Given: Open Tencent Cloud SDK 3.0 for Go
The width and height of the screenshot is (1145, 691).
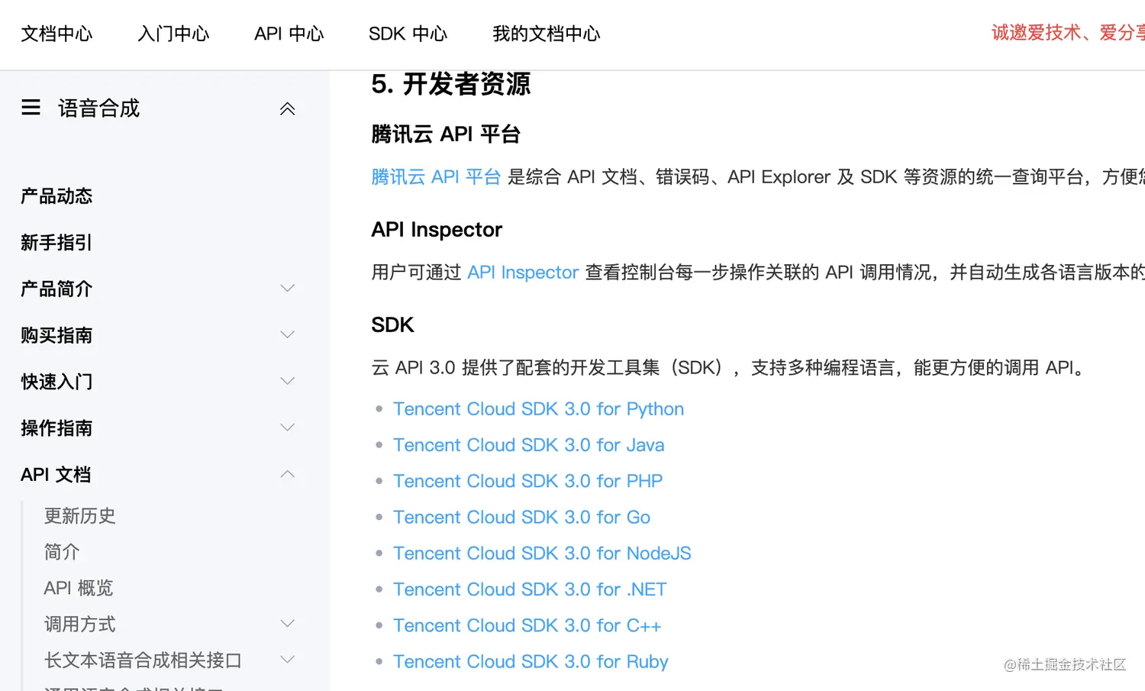Looking at the screenshot, I should click(x=521, y=518).
